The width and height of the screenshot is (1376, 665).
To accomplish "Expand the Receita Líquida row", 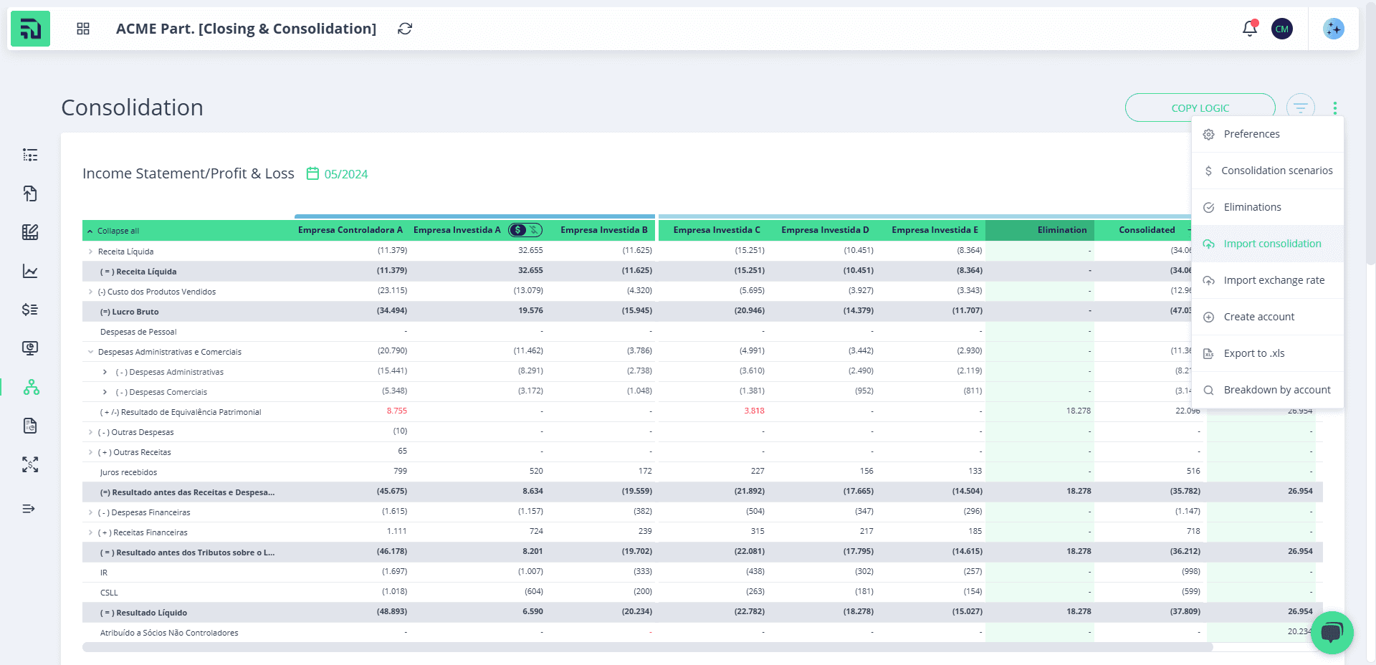I will [x=90, y=252].
